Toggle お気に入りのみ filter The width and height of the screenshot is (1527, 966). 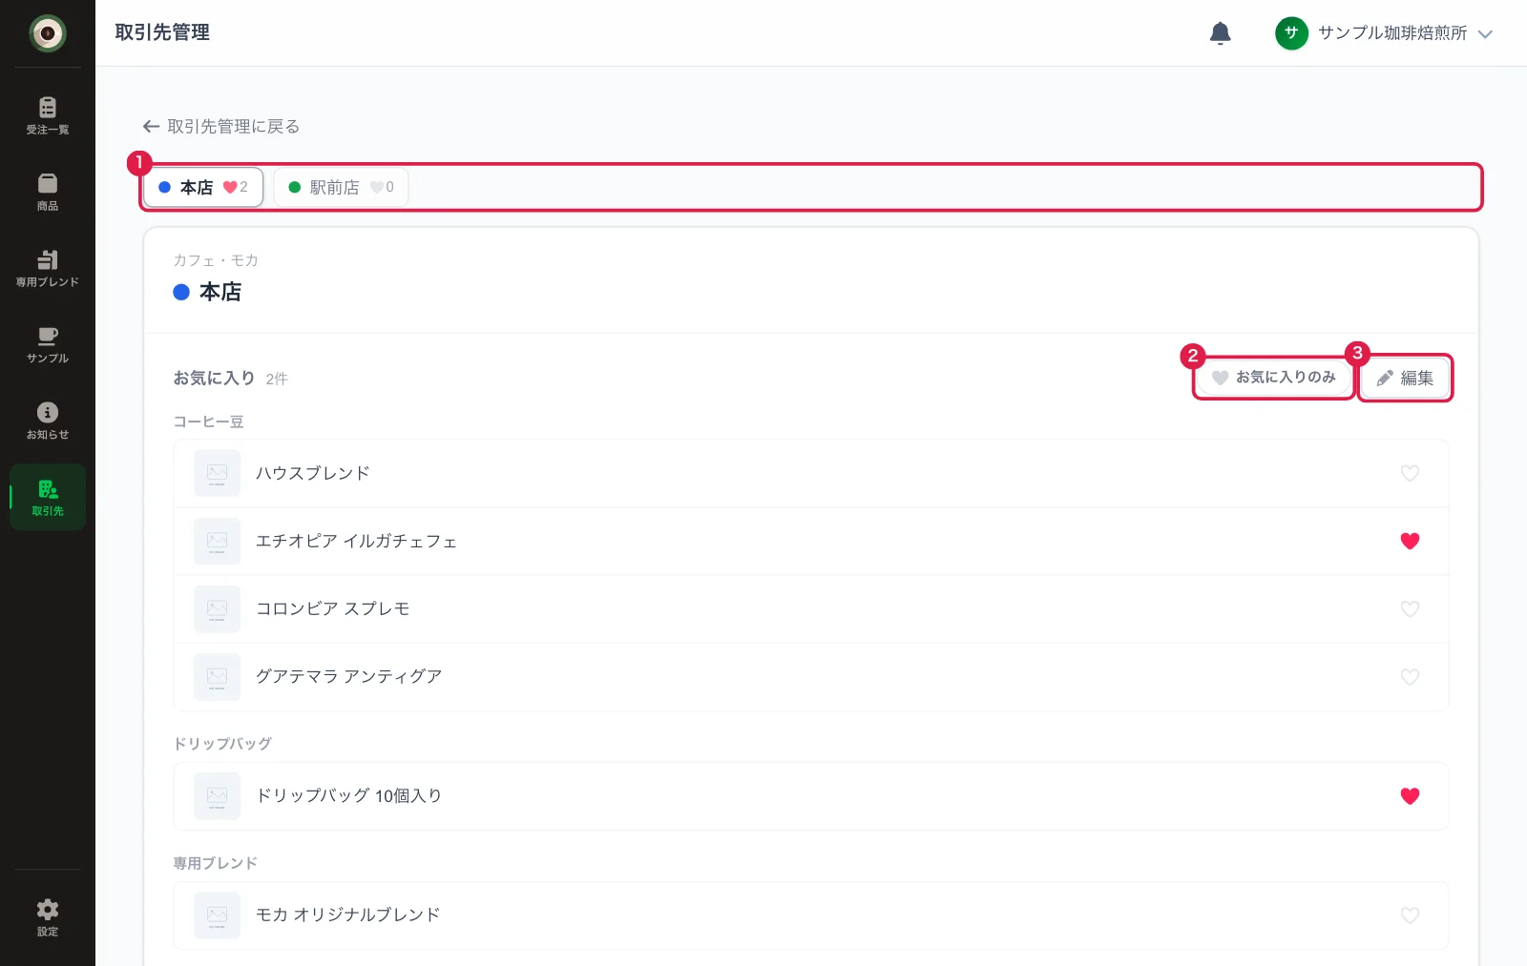[1274, 378]
